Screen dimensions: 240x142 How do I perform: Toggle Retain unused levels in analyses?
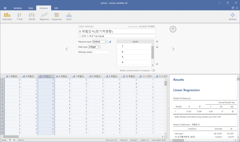point(153,70)
